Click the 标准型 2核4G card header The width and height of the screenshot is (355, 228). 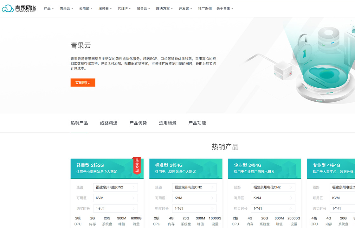[x=186, y=168]
